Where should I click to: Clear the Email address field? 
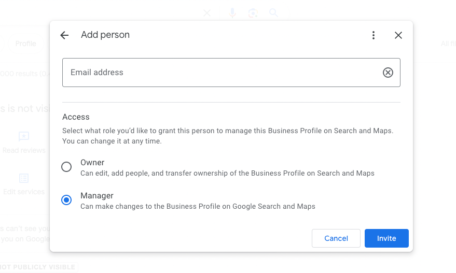coord(388,73)
